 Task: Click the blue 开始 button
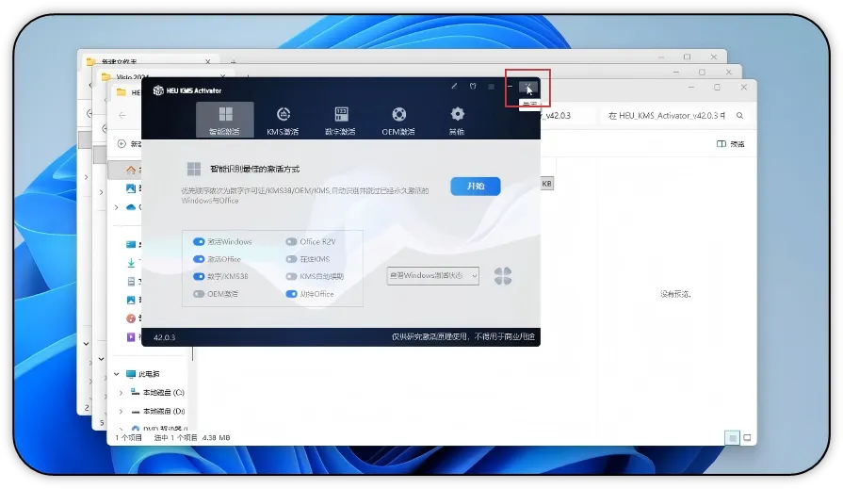coord(476,187)
